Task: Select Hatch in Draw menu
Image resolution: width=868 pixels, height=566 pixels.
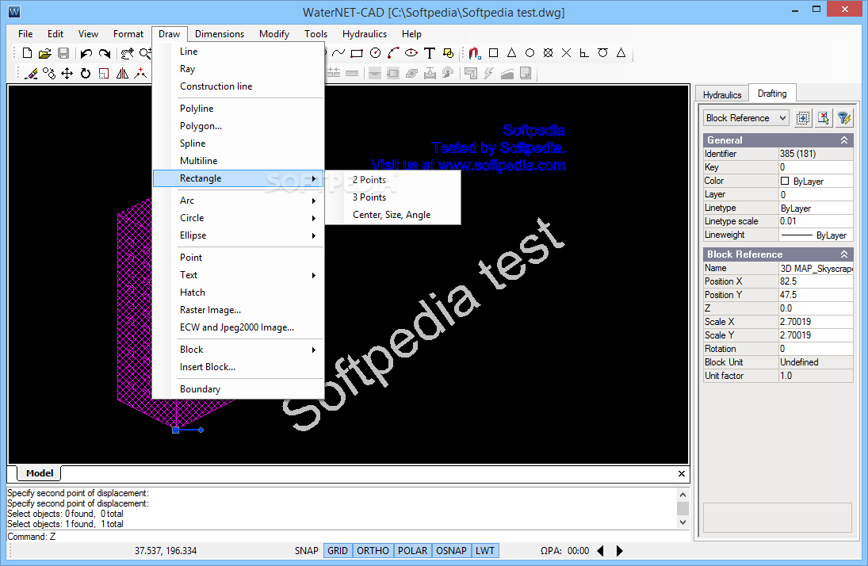Action: (x=238, y=293)
